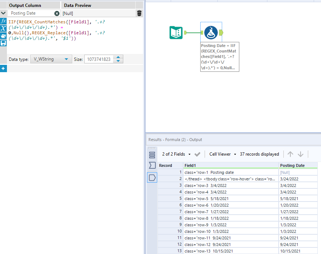This screenshot has width=321, height=254.
Task: Click the Posting Date column header
Action: pos(292,165)
